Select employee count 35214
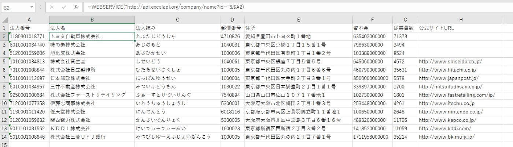Image resolution: width=513 pixels, height=147 pixels. (405, 137)
